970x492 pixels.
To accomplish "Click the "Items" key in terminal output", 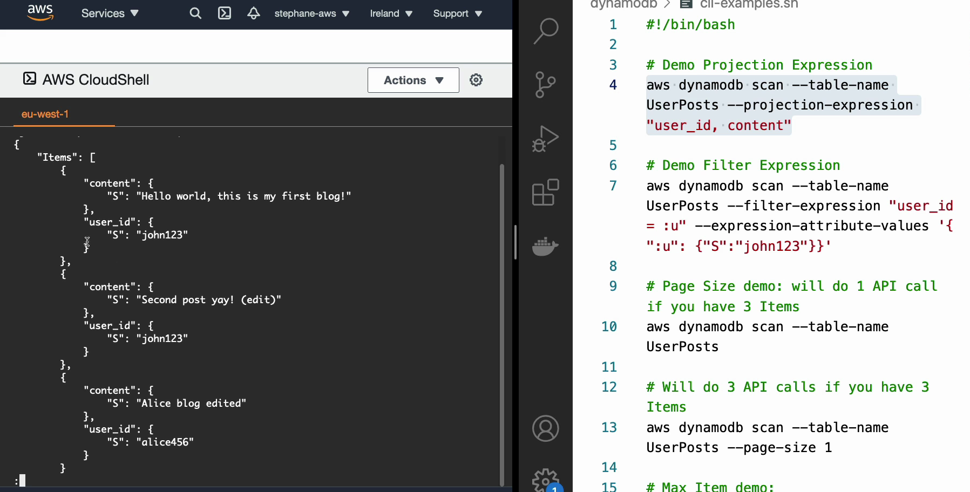I will click(x=57, y=158).
